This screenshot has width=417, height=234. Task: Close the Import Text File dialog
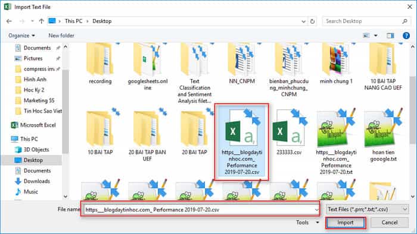410,7
